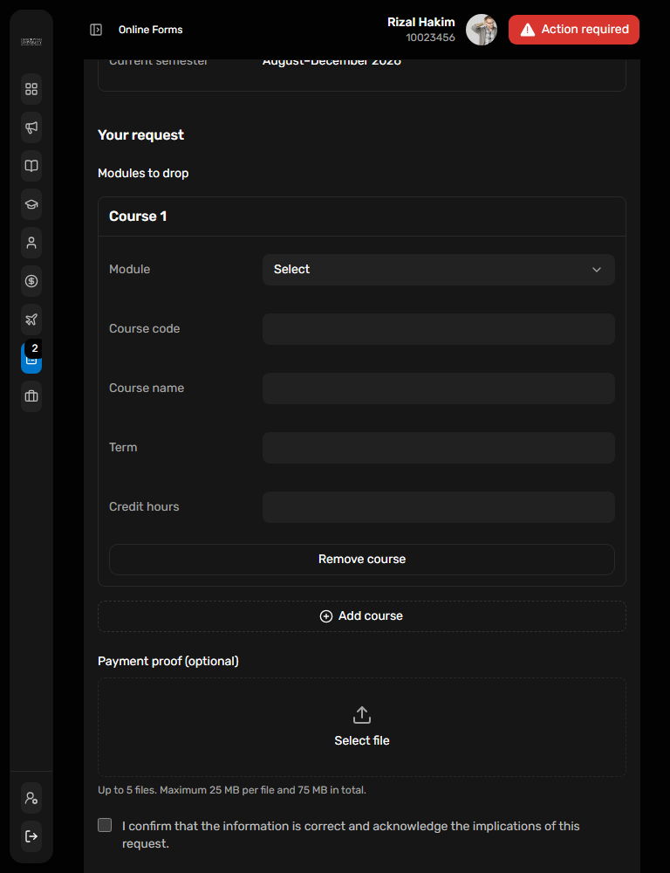Click the Course 1 heading

click(138, 216)
